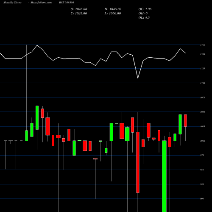Viewport: 212px width, 212px height.
Task: Click the "OL: 4.5" value
Action: pos(144,17)
